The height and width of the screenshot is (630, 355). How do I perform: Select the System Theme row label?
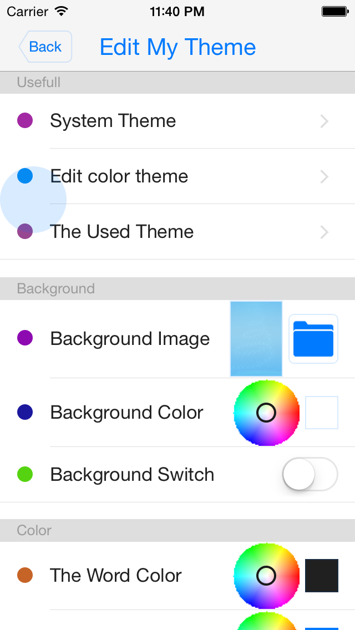click(x=113, y=121)
